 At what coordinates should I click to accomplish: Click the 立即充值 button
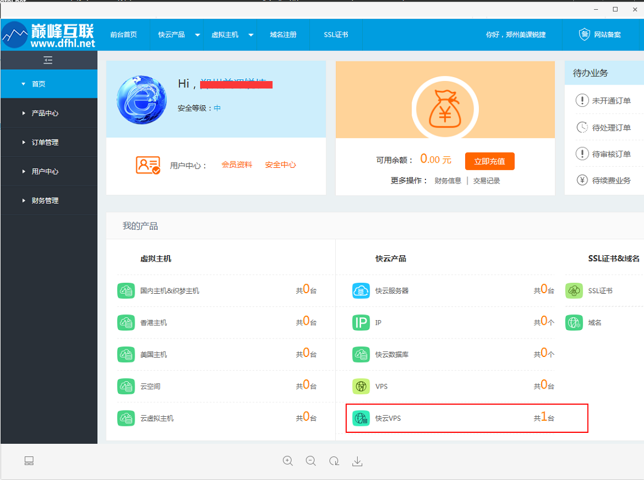(489, 162)
